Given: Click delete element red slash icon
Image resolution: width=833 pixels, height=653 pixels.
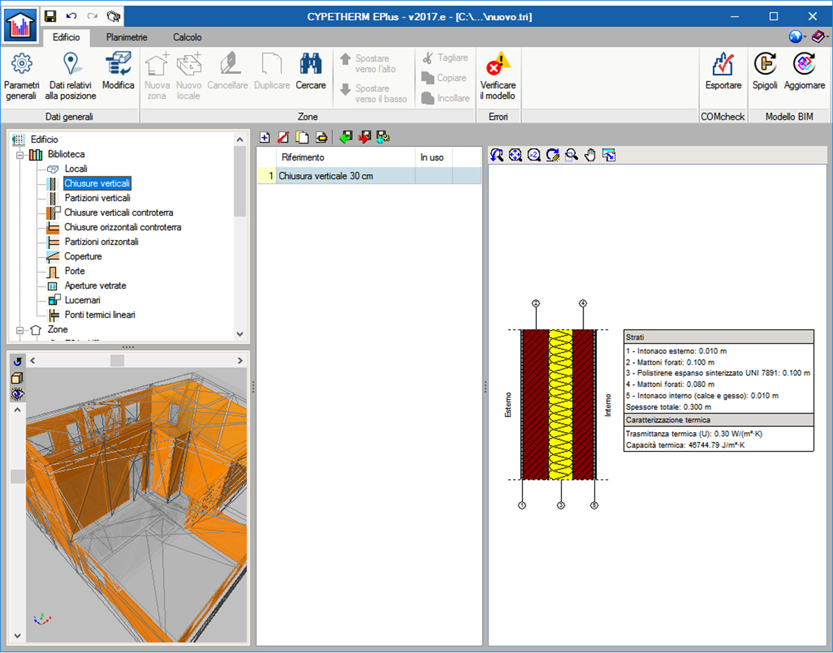Looking at the screenshot, I should [283, 137].
